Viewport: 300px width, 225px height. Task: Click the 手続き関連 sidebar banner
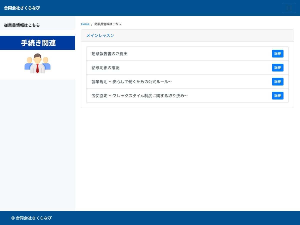coord(37,43)
